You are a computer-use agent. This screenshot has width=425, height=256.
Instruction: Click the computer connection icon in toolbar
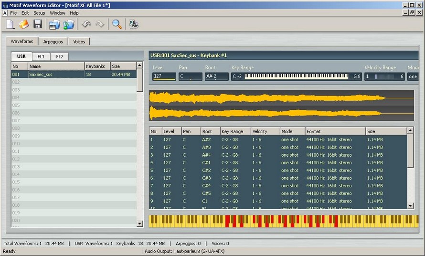point(134,24)
